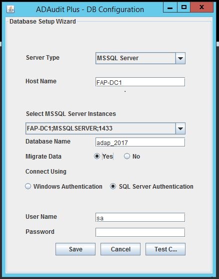This screenshot has height=279, width=219.
Task: Click the Java icon in title bar
Action: (x=10, y=9)
